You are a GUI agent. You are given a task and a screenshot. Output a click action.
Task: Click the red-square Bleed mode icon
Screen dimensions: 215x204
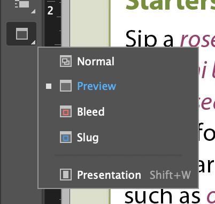tap(66, 111)
